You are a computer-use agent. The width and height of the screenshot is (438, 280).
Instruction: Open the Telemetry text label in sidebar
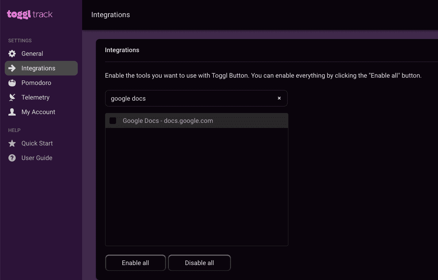coord(35,97)
